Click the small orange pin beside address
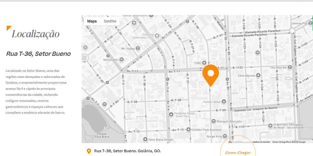313x156 pixels. tap(89, 151)
